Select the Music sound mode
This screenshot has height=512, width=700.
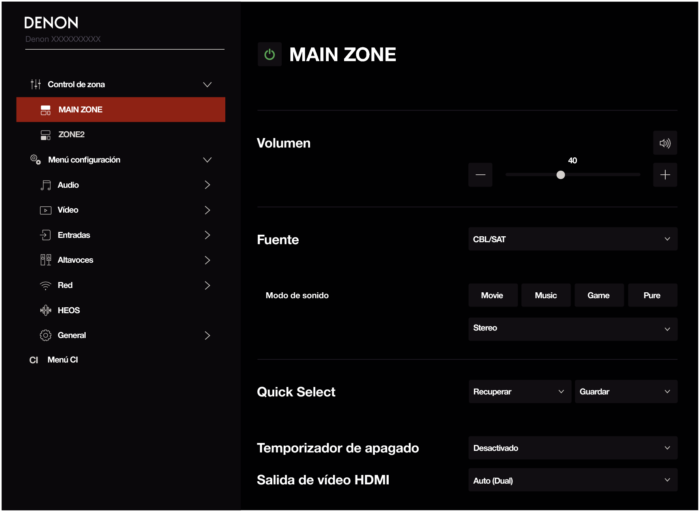tap(546, 295)
